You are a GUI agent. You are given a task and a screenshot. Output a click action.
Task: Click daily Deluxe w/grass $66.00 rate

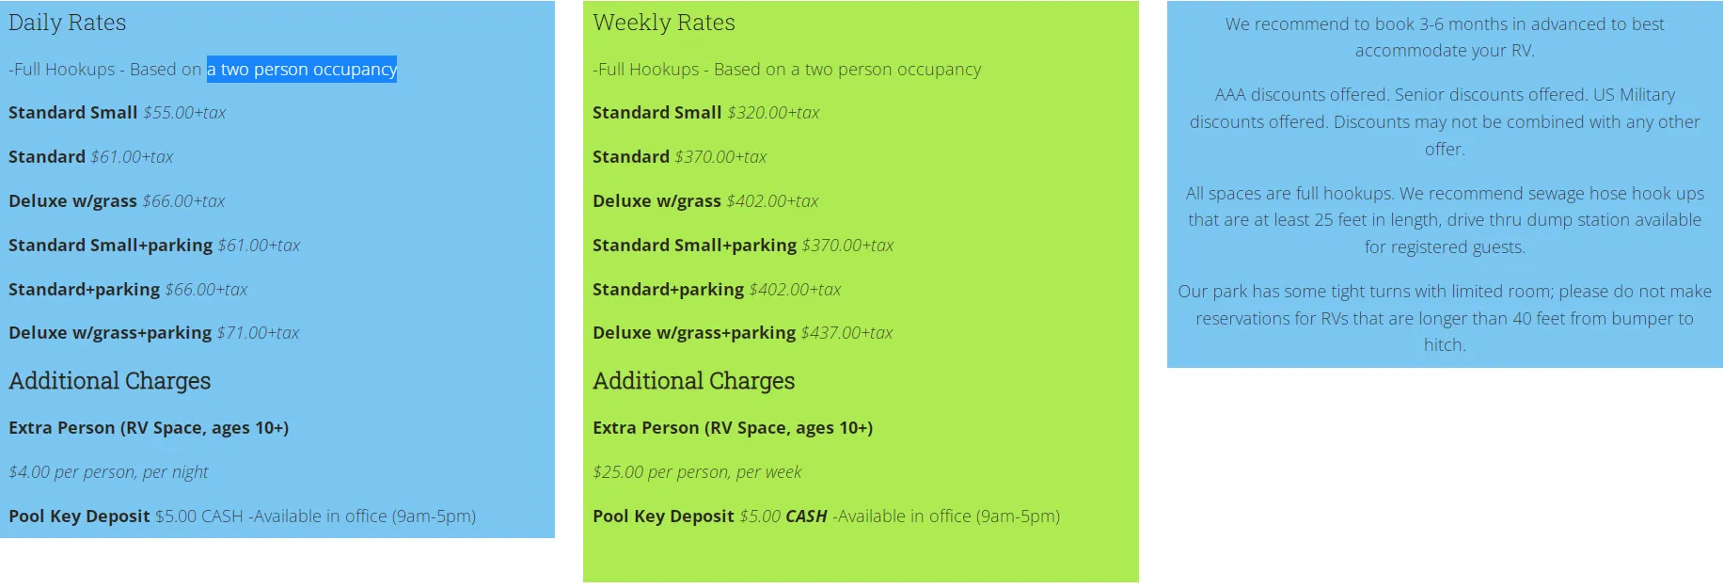(x=117, y=201)
